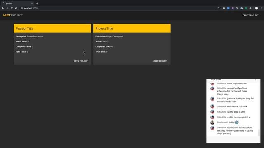Click the right card's Project Title header
This screenshot has height=148, width=264.
click(x=132, y=28)
